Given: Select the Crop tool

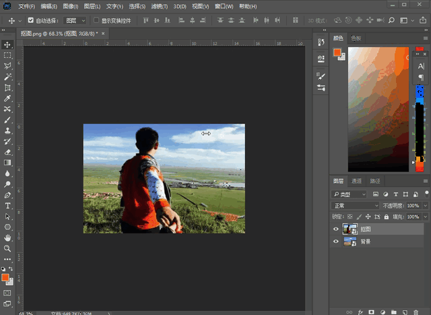Looking at the screenshot, I should [7, 88].
